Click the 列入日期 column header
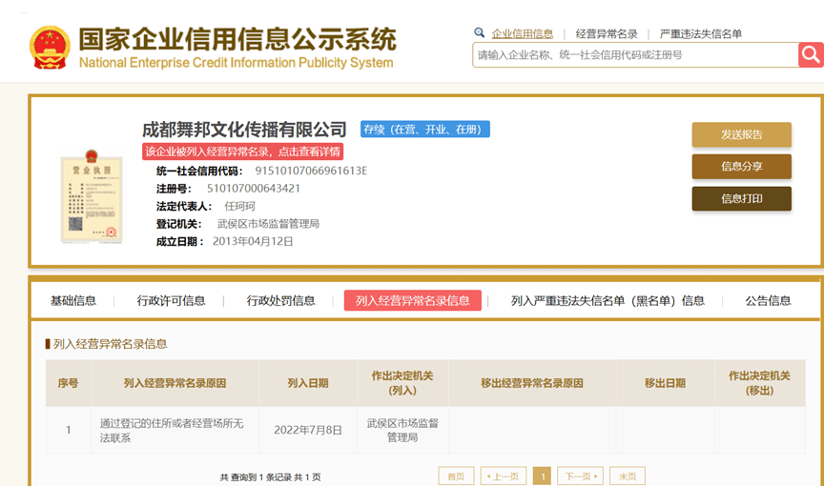This screenshot has height=486, width=824. [x=308, y=383]
